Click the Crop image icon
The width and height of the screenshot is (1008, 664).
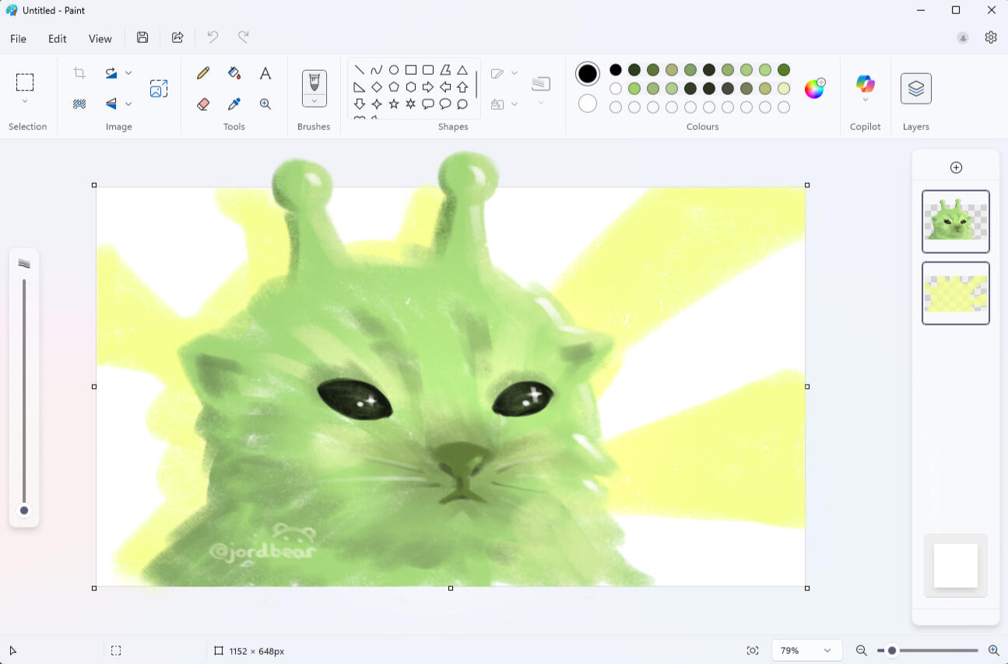click(x=79, y=73)
